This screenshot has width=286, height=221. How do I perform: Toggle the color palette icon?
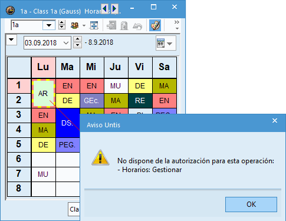click(155, 25)
